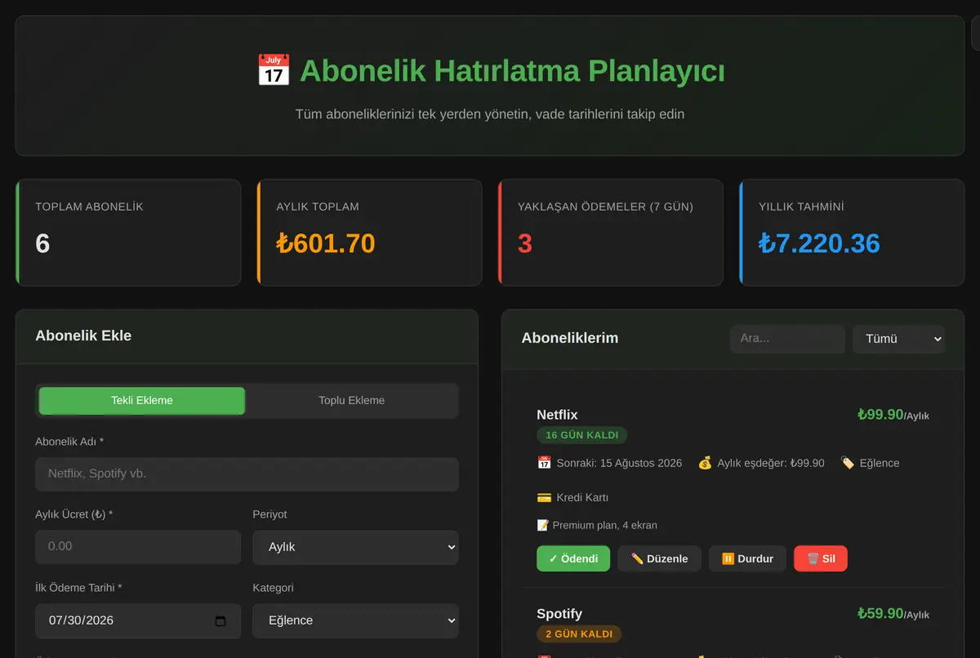Open the date picker calendar icon
This screenshot has height=658, width=980.
(x=220, y=620)
